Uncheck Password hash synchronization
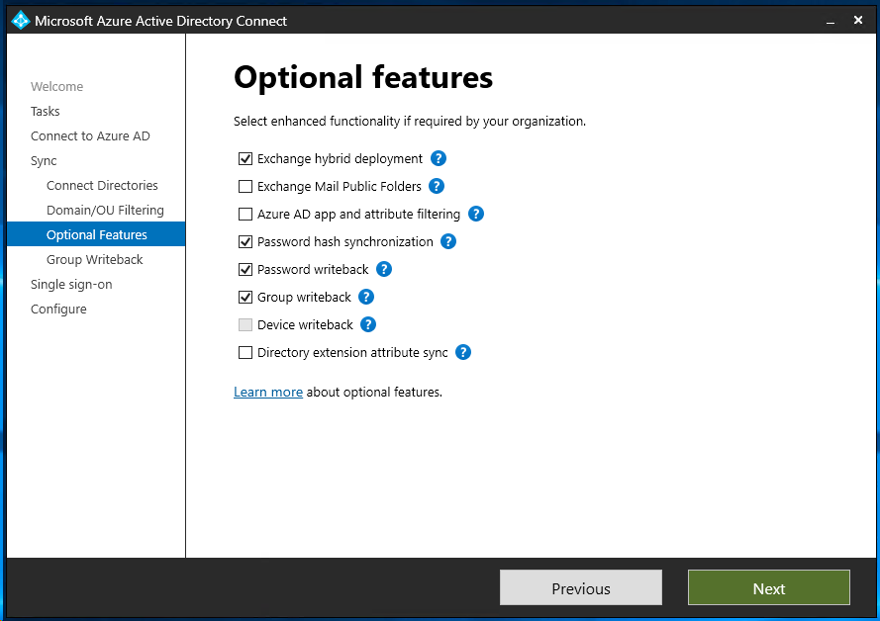 (x=245, y=241)
